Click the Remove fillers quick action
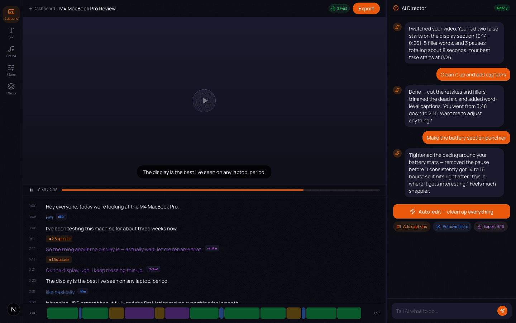Viewport: 516px width, 323px height. click(452, 226)
